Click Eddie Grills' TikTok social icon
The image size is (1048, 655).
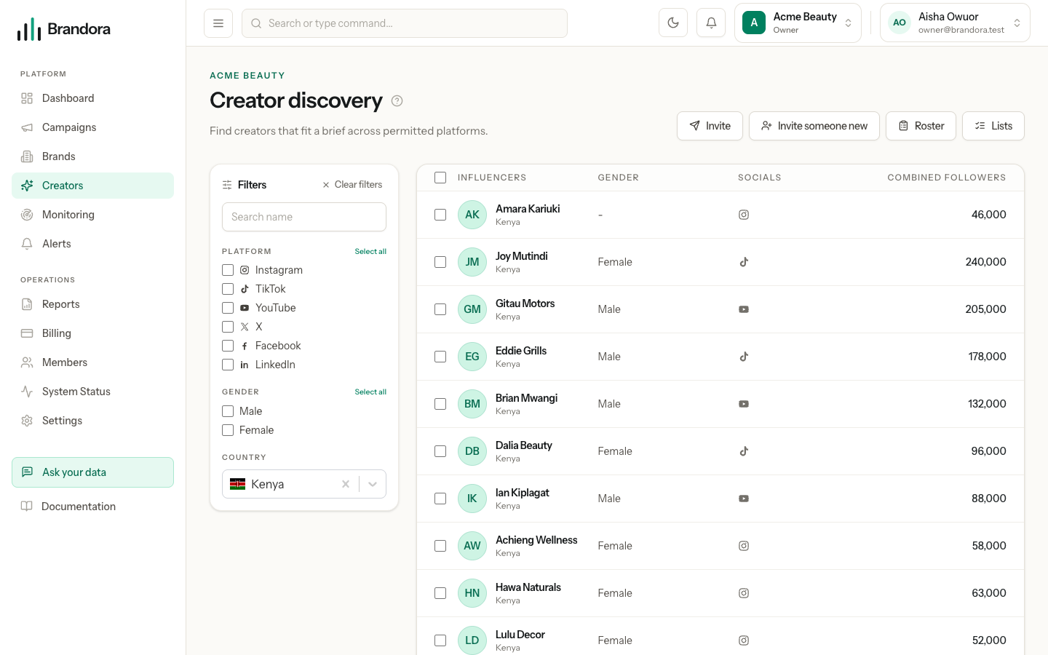(x=744, y=357)
